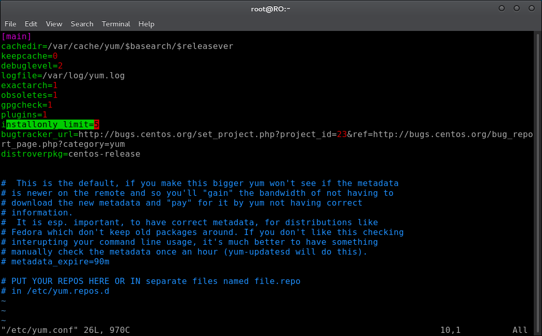Click the logfile=/var/log/yum.log line
This screenshot has height=336, width=542.
63,75
